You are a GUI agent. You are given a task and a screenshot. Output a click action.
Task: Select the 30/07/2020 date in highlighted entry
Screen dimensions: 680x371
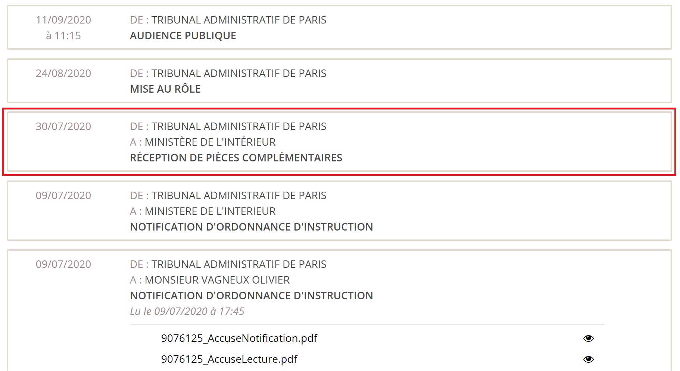(63, 127)
